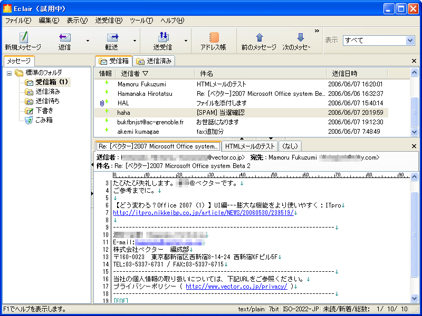Go to 次のメッセージ with down arrow
This screenshot has height=316, width=422.
(x=296, y=41)
